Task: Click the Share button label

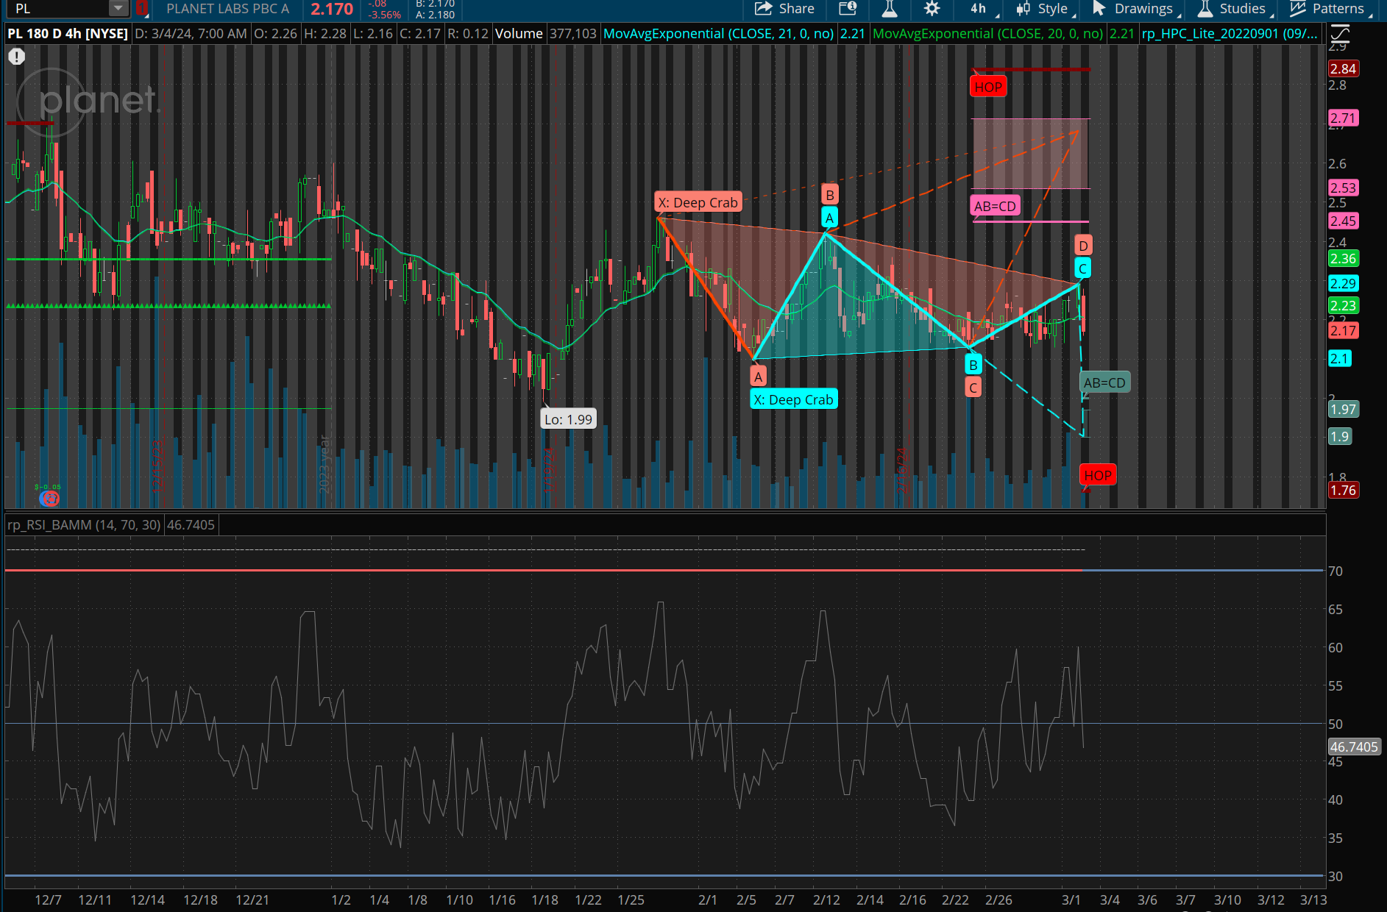Action: [796, 9]
